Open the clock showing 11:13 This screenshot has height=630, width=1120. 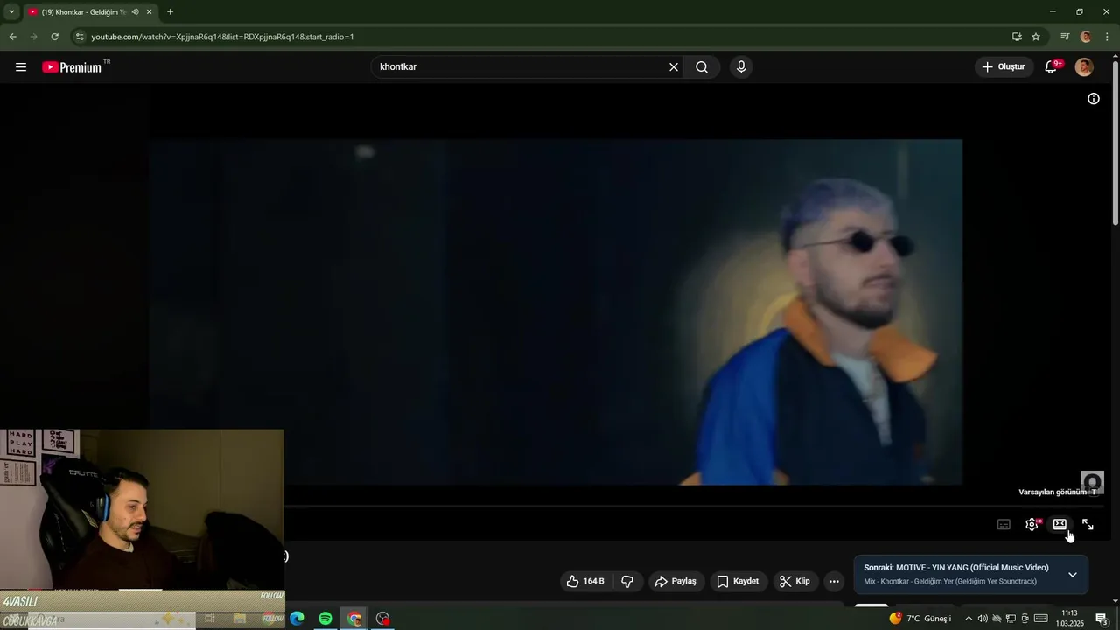tap(1069, 619)
